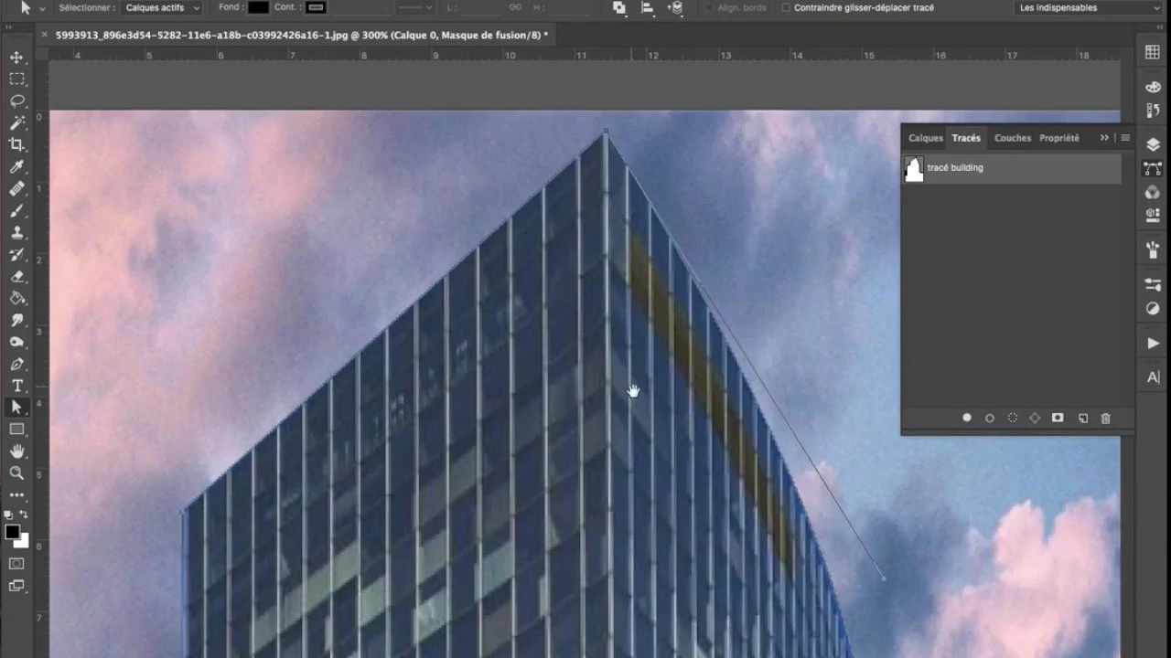Toggle the width-height link icon
1171x658 pixels.
point(515,7)
